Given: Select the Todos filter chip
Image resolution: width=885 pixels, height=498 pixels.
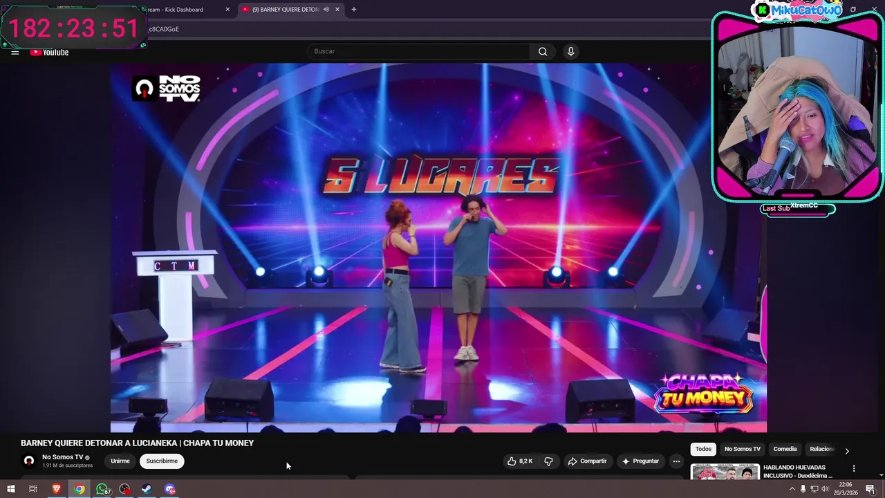Looking at the screenshot, I should pyautogui.click(x=703, y=449).
